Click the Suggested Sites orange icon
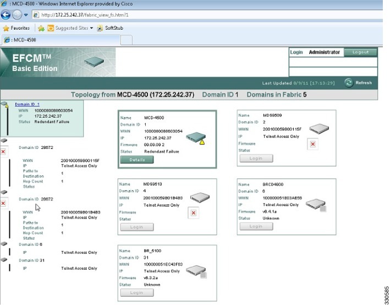 [x=51, y=28]
